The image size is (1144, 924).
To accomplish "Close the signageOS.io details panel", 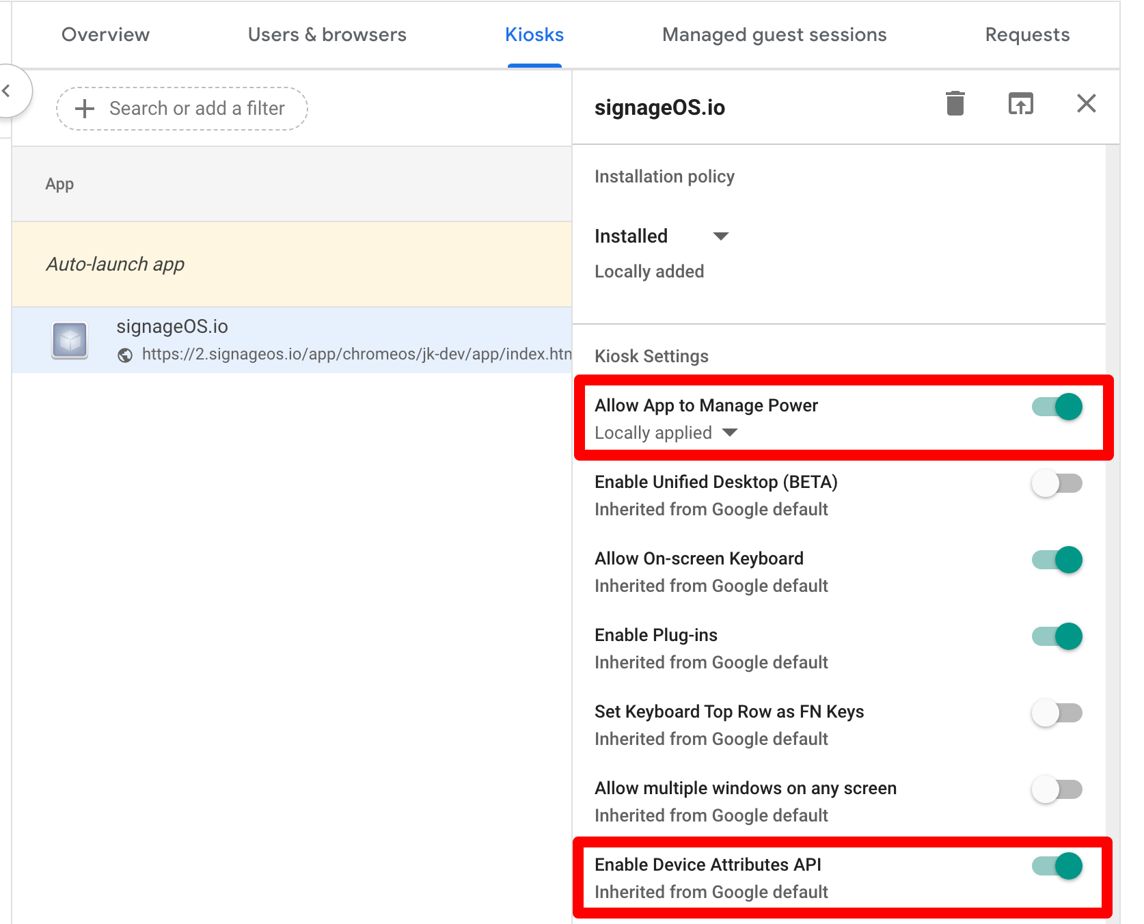I will click(x=1086, y=104).
